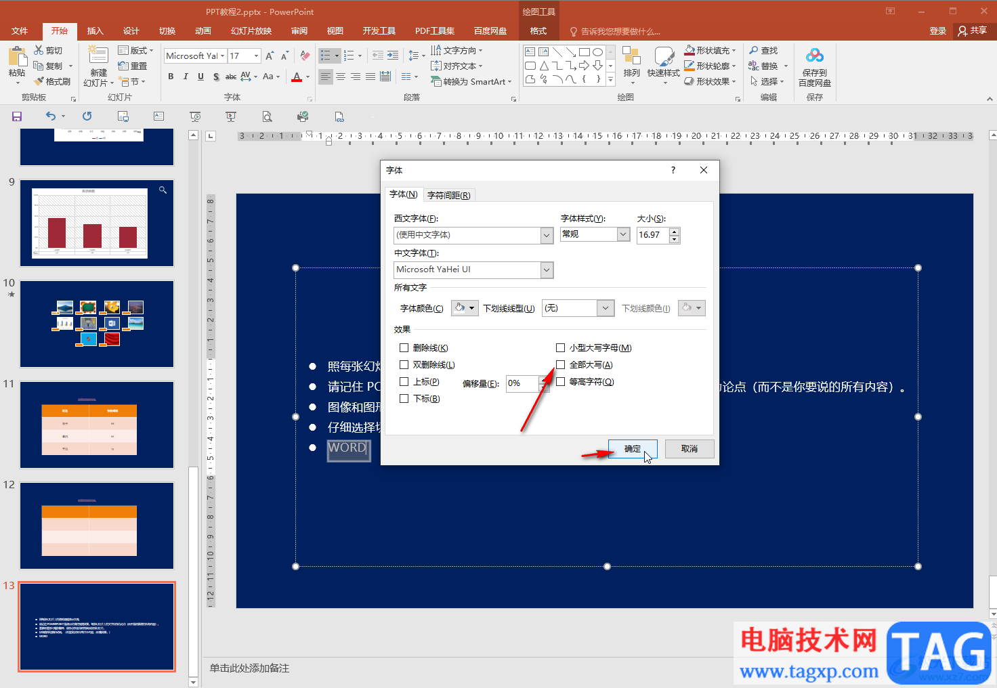Check the Subscript (下标) option
This screenshot has width=997, height=688.
tap(404, 399)
